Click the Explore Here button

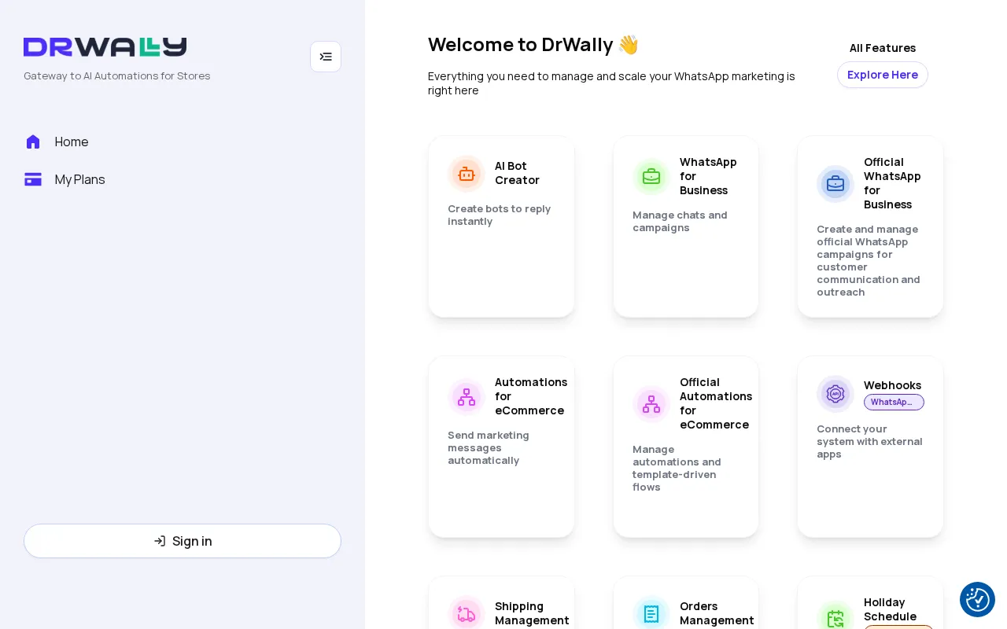click(883, 75)
